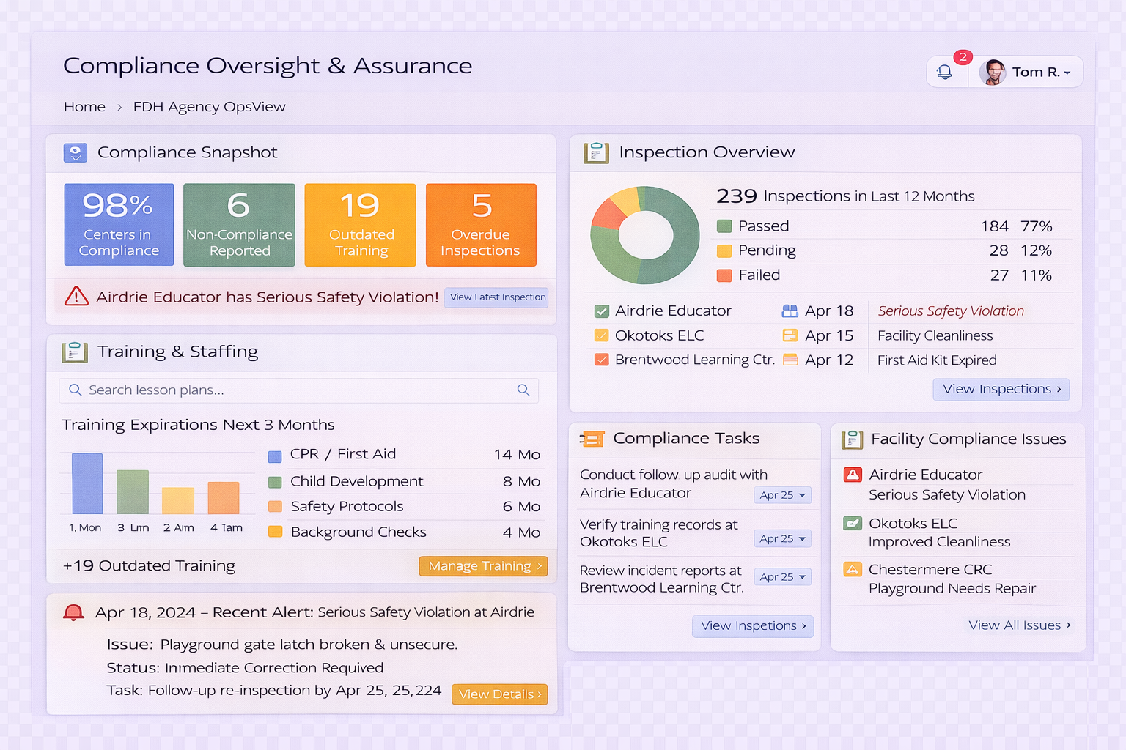Click the Manage Training button
This screenshot has height=750, width=1126.
coord(483,566)
